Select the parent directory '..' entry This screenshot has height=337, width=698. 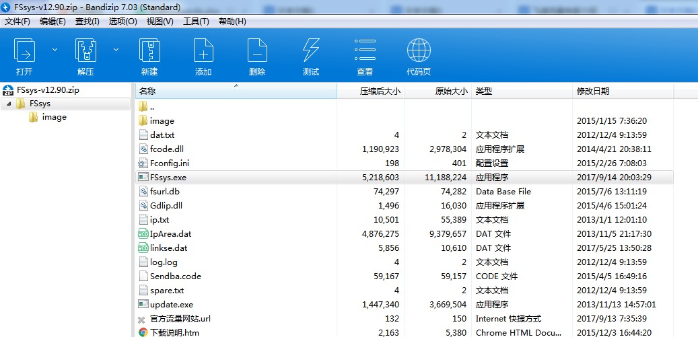click(x=152, y=107)
